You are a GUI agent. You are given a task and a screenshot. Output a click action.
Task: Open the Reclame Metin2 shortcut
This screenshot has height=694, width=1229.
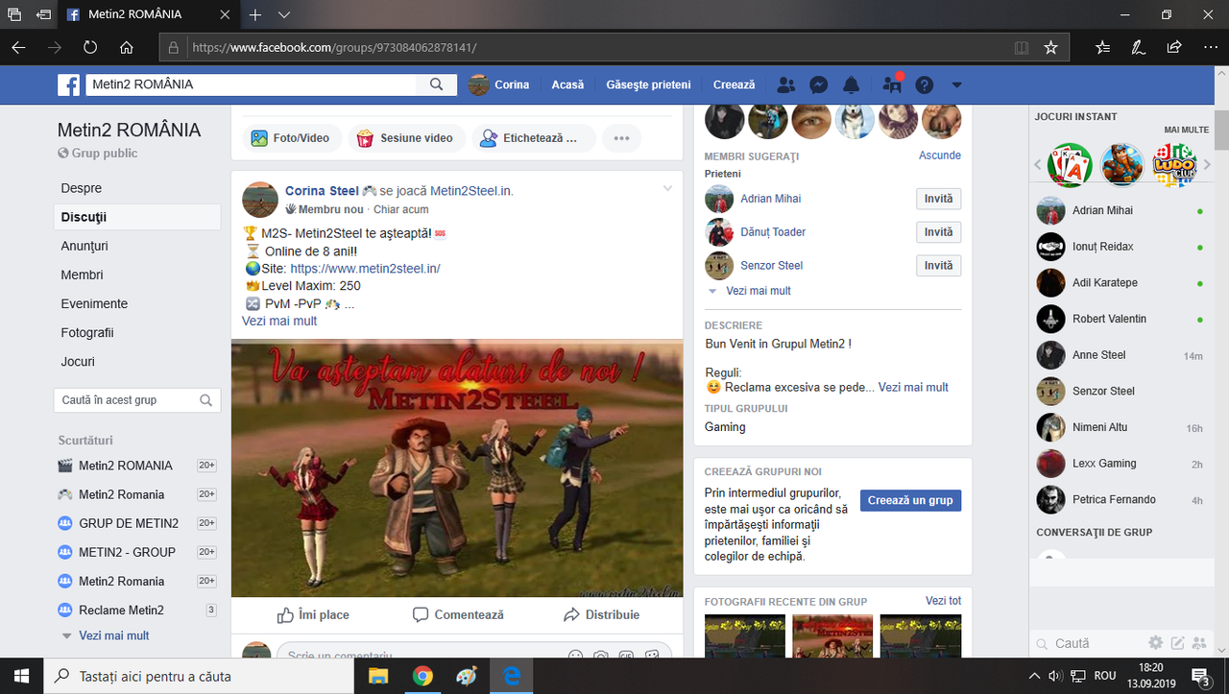point(121,610)
